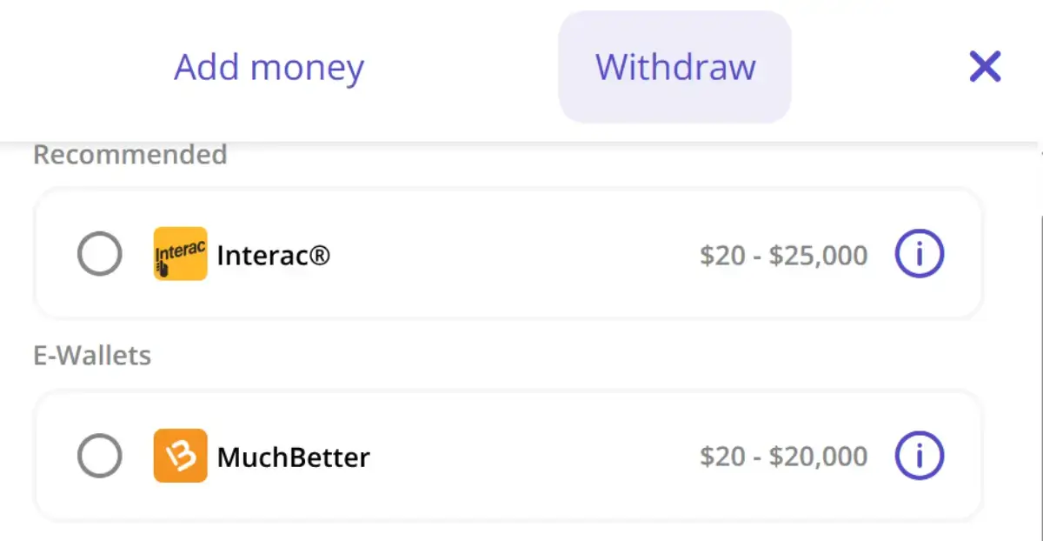
Task: View MuchBetter limits via its info circle
Action: pyautogui.click(x=920, y=455)
